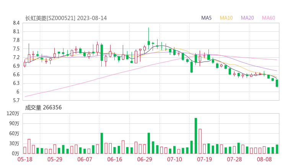Click the 5.7 price axis label
The image size is (283, 168).
pos(16,100)
